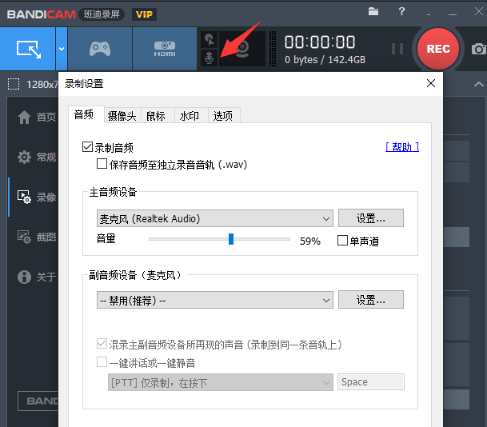
Task: Click the 帮助 help link
Action: (x=402, y=147)
